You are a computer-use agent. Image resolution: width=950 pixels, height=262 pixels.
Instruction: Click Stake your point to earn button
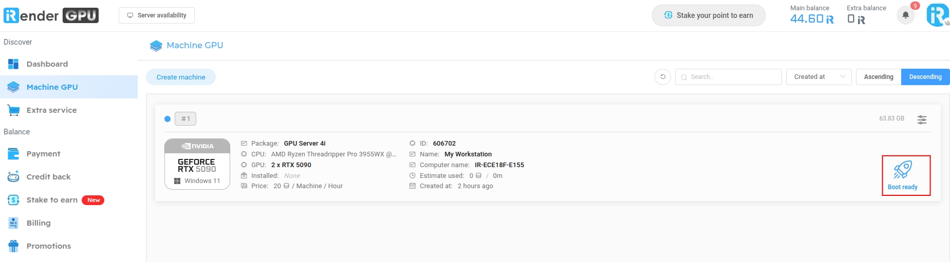709,15
